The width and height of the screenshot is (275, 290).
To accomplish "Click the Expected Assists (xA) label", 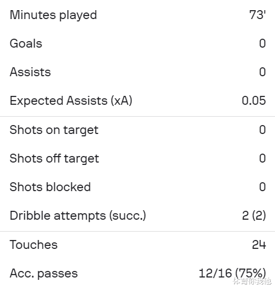I will point(71,101).
